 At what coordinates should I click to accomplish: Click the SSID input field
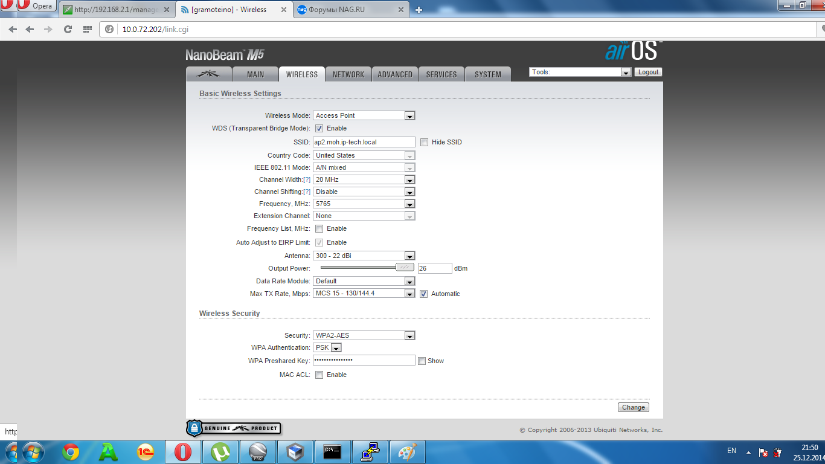364,142
